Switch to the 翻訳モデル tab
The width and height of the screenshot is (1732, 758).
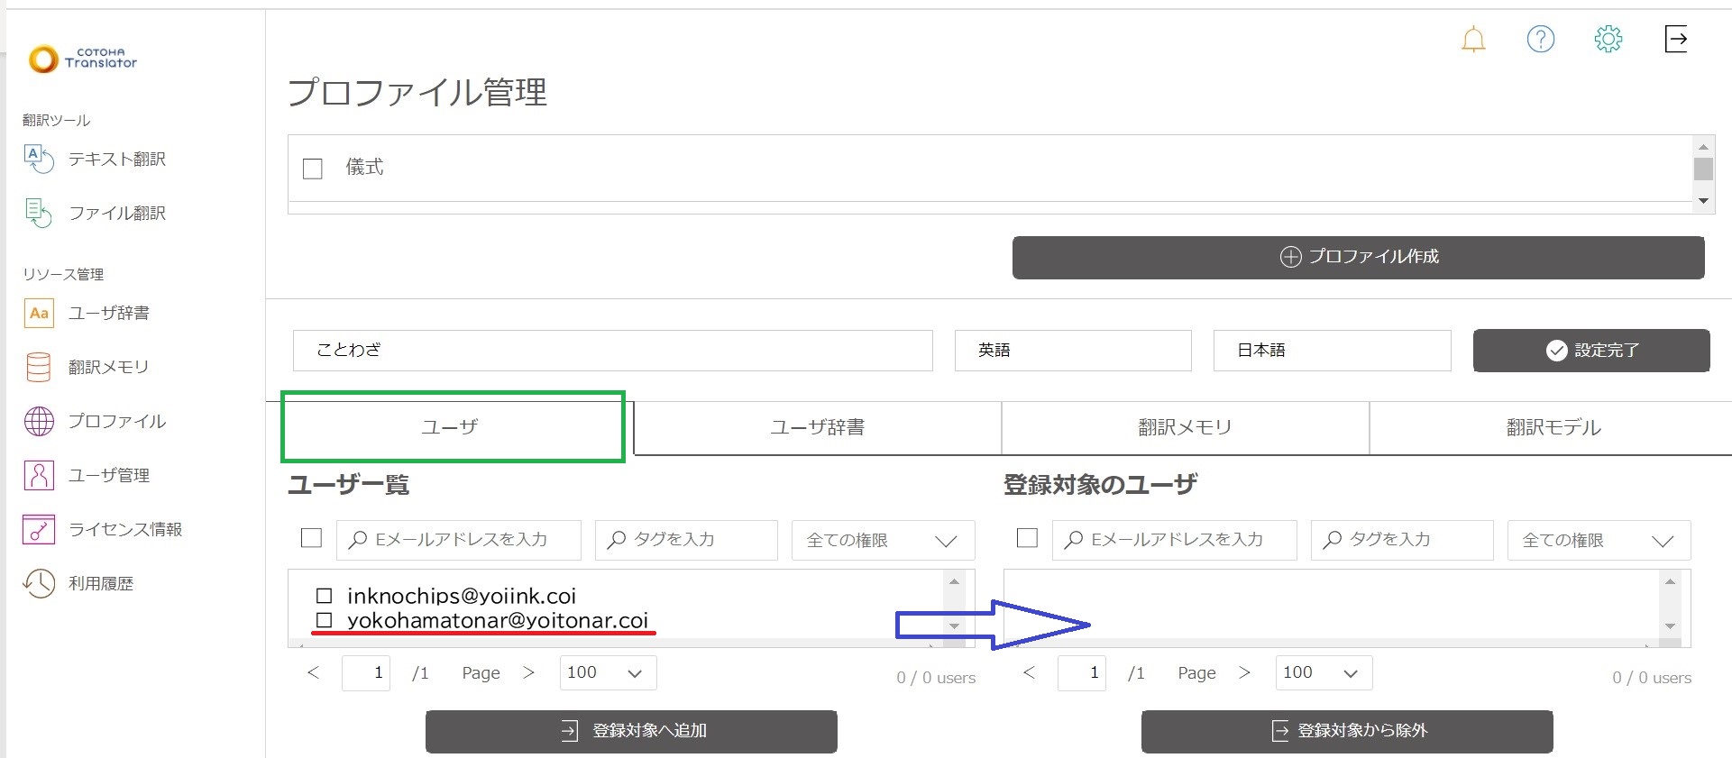click(1553, 427)
